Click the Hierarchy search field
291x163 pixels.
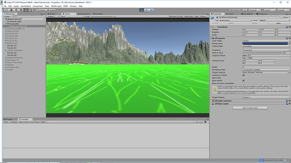[27, 16]
